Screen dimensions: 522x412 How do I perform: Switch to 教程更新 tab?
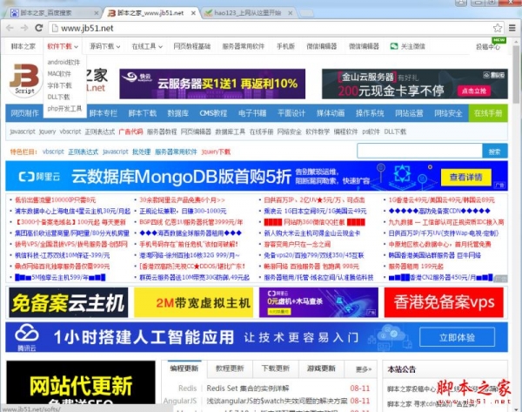click(230, 368)
